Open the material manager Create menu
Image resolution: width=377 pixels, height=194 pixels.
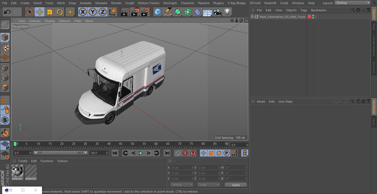coord(23,161)
